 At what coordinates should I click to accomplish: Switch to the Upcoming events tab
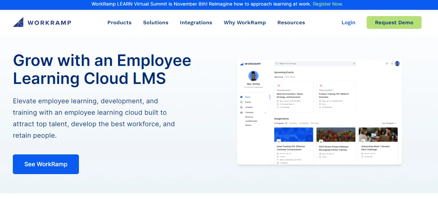pos(279,77)
